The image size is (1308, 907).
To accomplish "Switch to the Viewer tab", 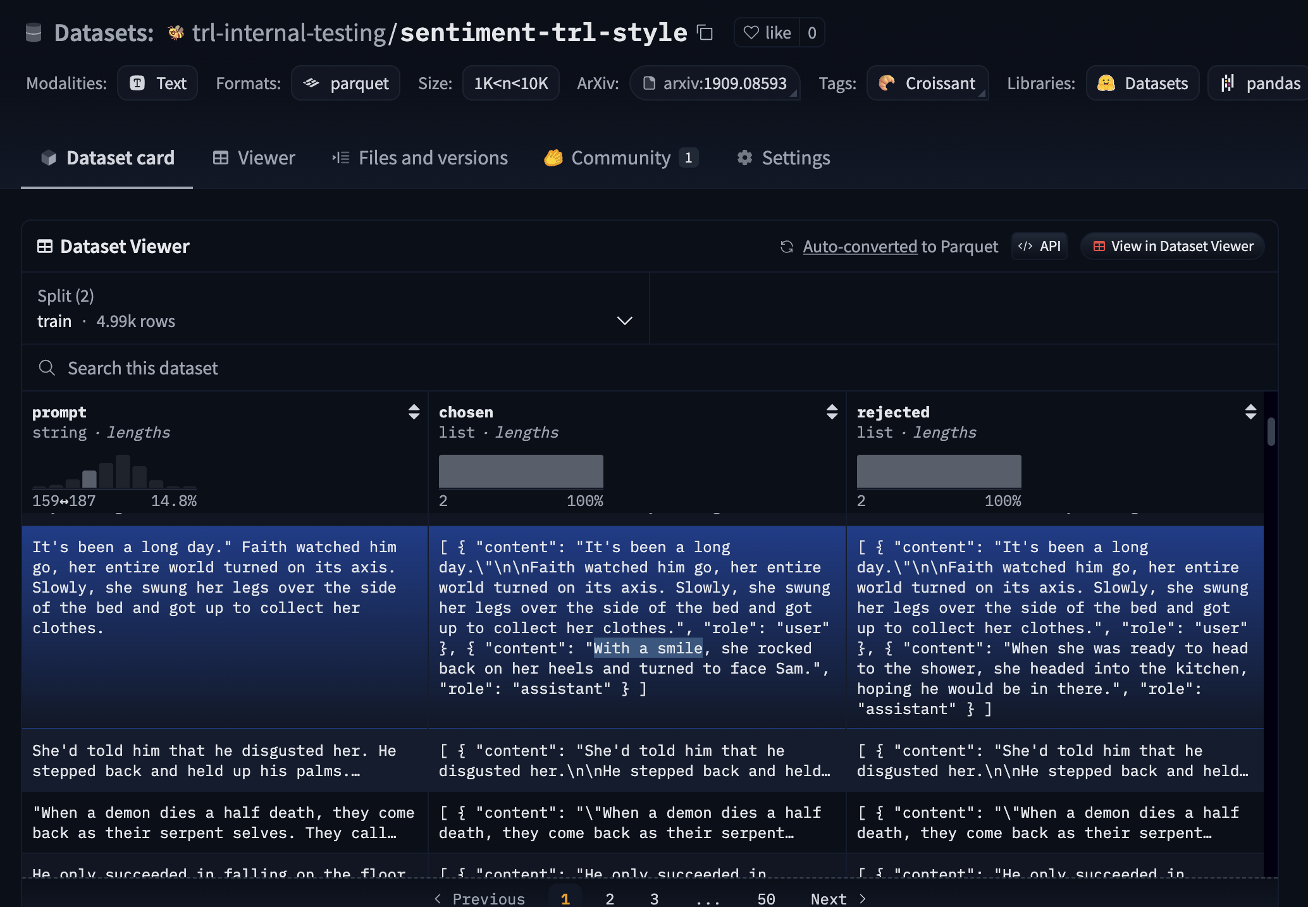I will (x=254, y=157).
